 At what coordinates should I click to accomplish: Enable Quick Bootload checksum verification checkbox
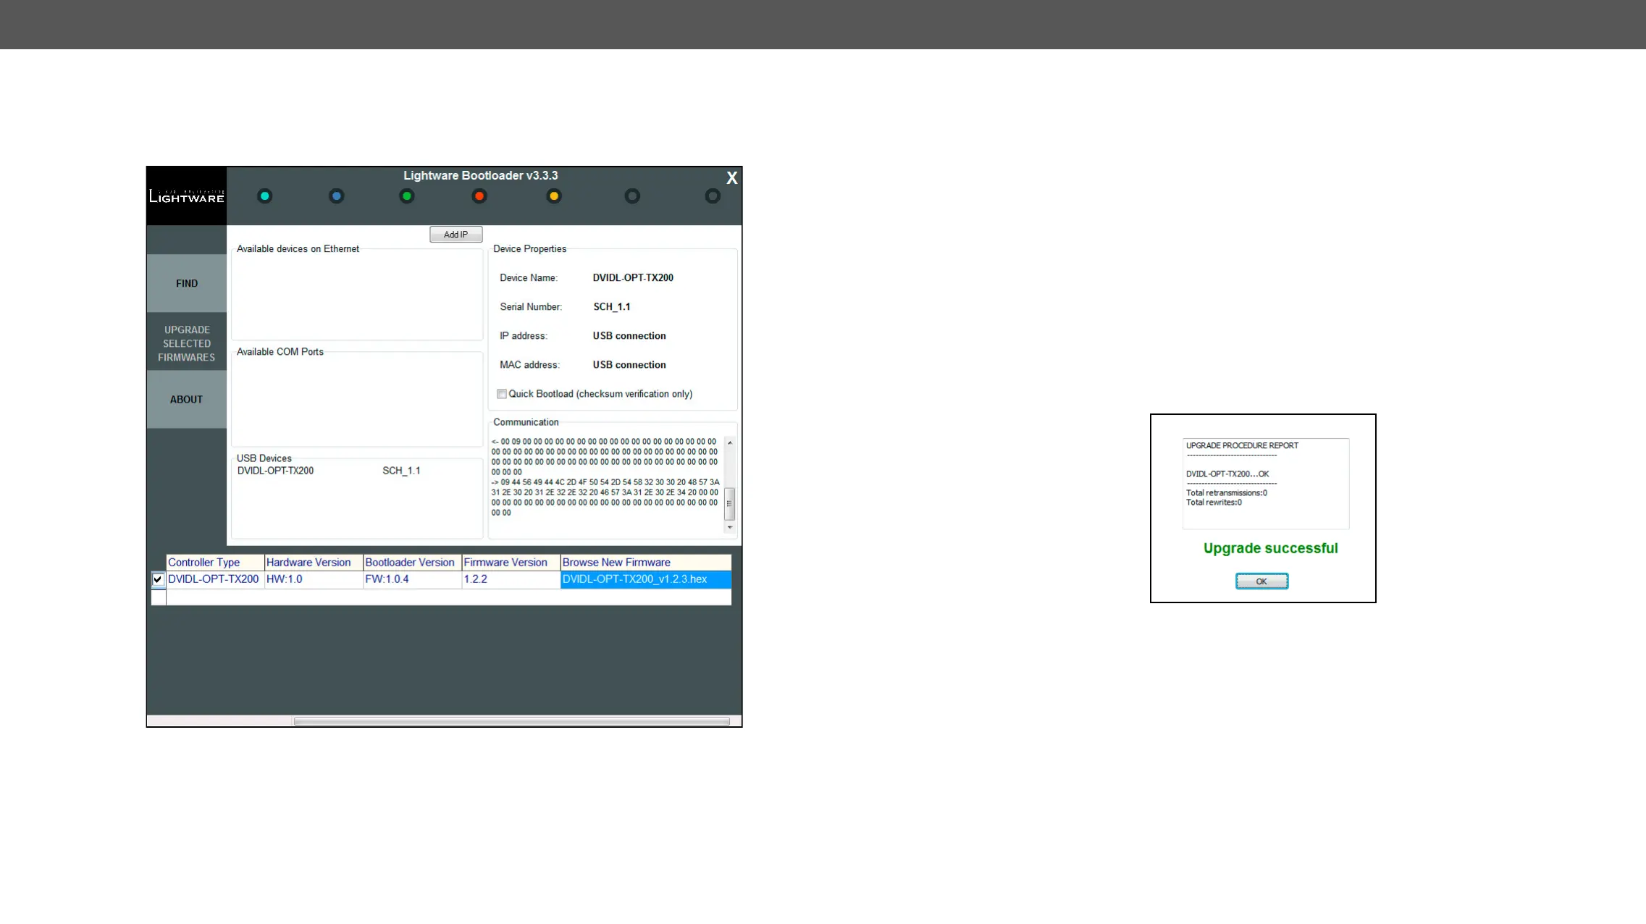502,394
